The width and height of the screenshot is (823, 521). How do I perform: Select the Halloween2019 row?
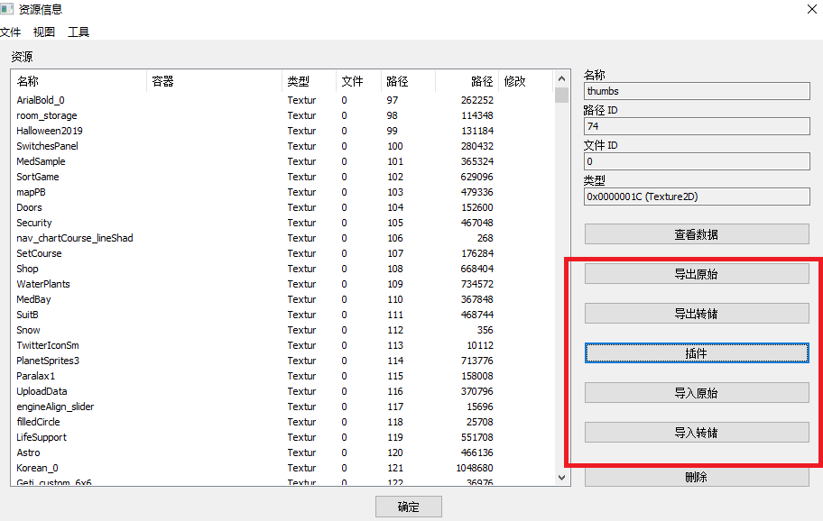click(282, 131)
